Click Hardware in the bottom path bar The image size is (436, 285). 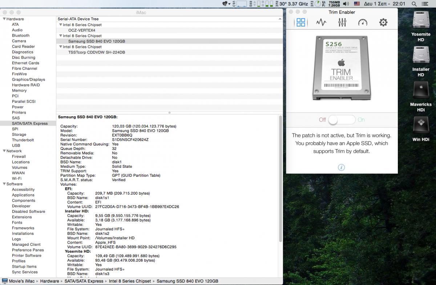pyautogui.click(x=49, y=281)
